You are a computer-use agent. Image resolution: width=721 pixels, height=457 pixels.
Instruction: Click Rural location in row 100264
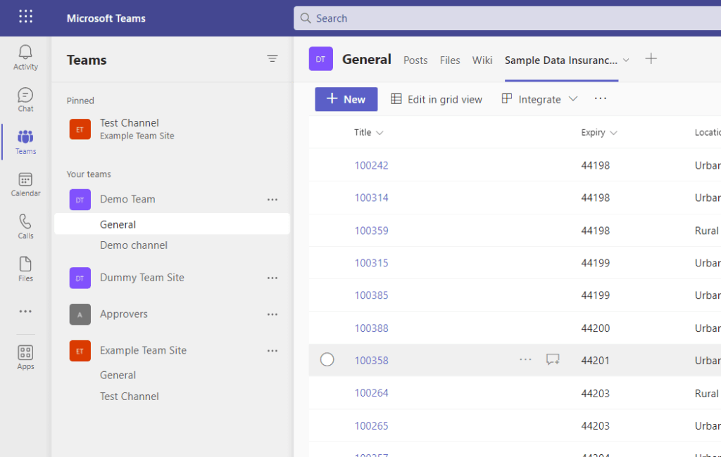click(706, 394)
